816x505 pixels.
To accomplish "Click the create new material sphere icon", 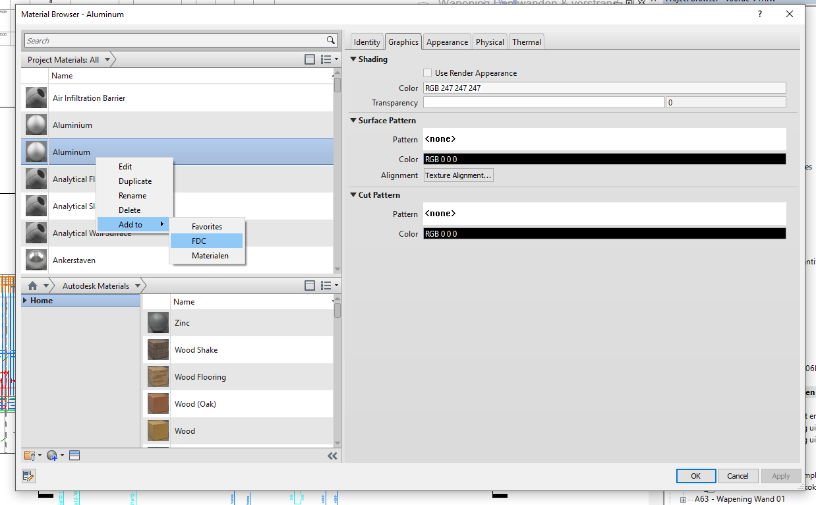I will pos(55,456).
